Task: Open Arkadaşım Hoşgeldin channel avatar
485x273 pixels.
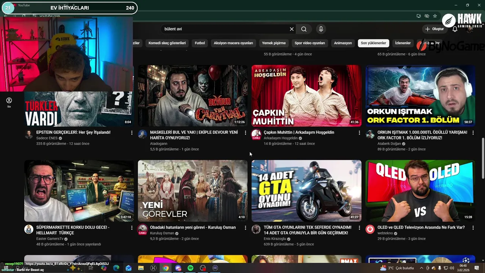Action: [x=256, y=134]
